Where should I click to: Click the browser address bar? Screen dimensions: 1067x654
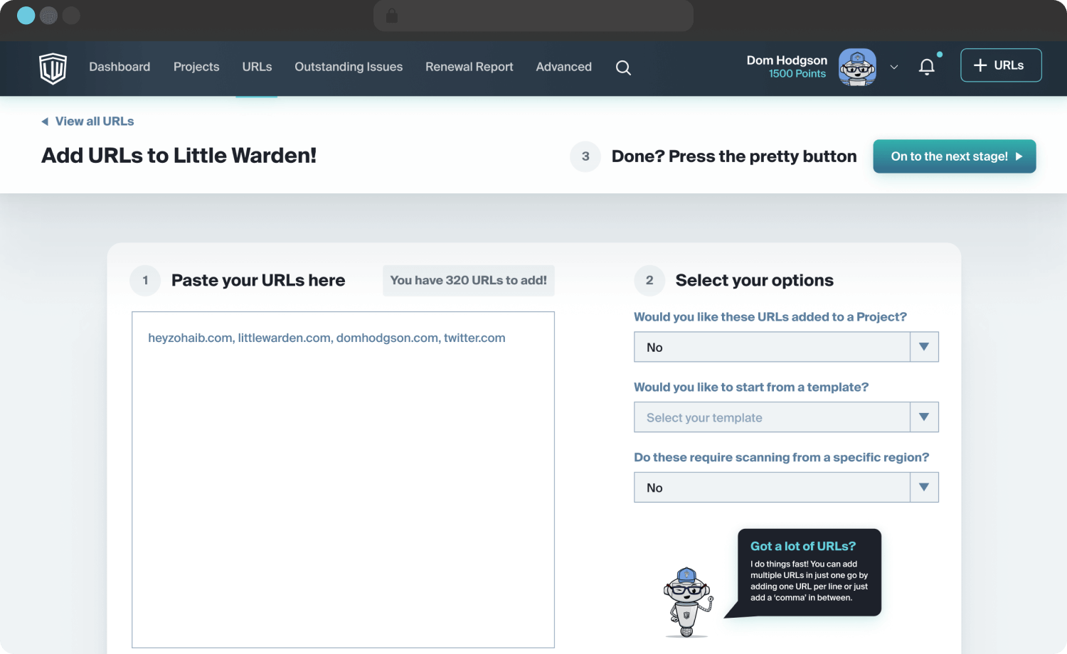tap(533, 16)
